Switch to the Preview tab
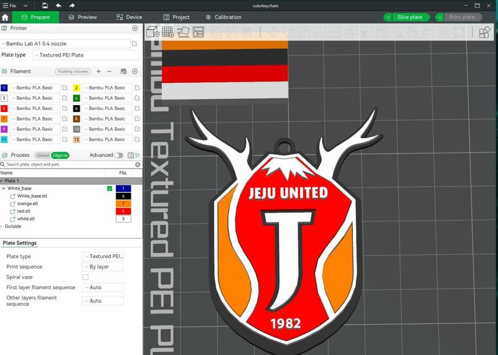 (83, 17)
